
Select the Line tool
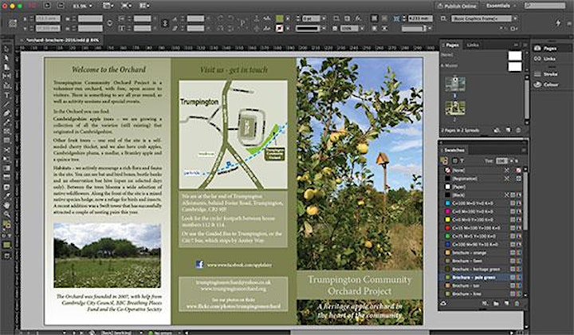6,104
